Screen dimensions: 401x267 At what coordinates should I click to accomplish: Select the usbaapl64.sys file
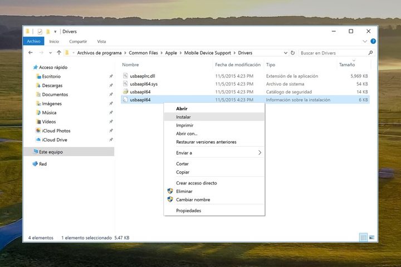tap(144, 84)
